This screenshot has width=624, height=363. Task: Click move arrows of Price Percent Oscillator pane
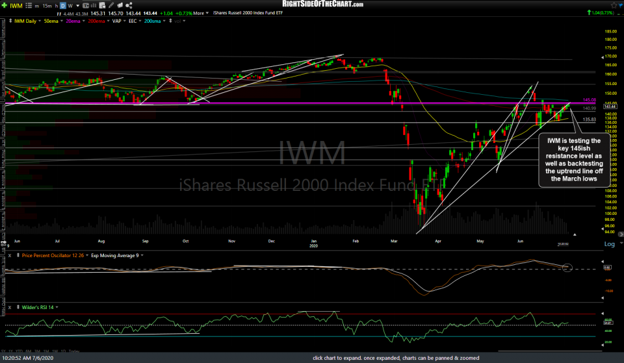(18, 255)
